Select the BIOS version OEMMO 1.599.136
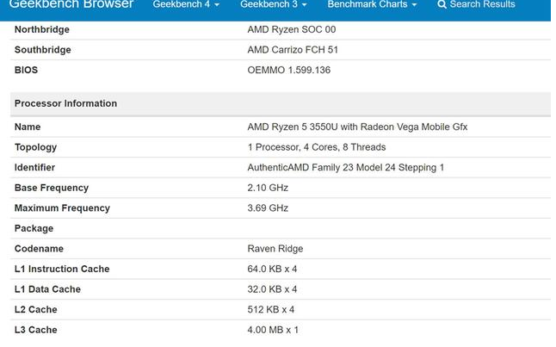Viewport: 556px width, 347px height. [288, 70]
